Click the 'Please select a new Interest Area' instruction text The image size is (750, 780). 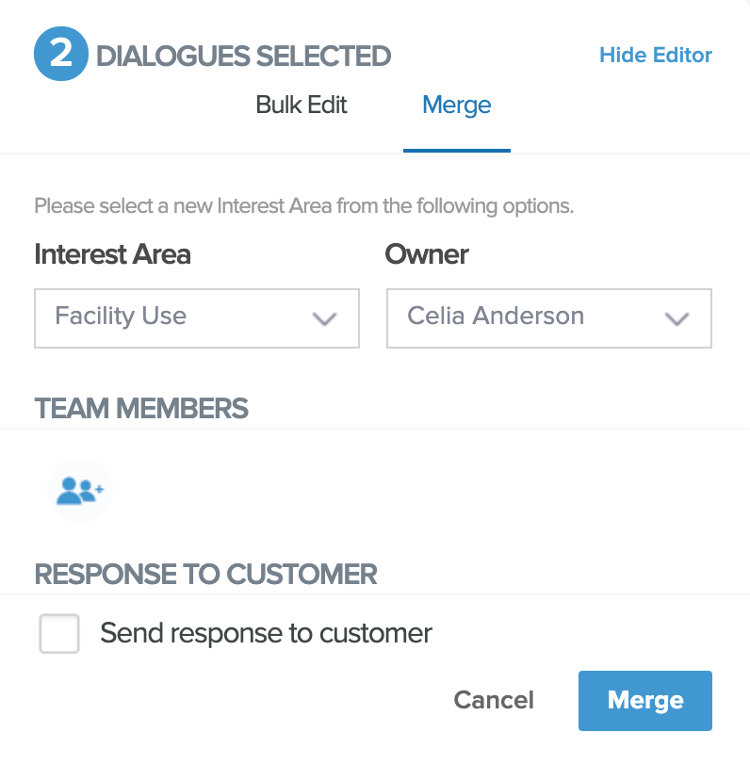[x=303, y=205]
